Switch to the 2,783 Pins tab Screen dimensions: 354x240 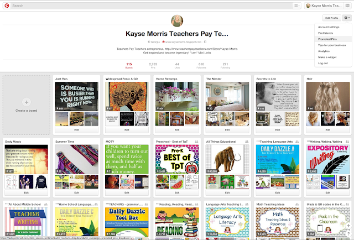point(153,66)
